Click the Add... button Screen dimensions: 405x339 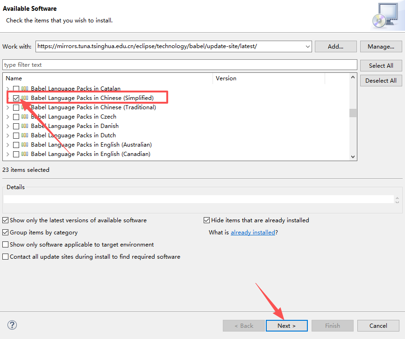click(x=335, y=47)
